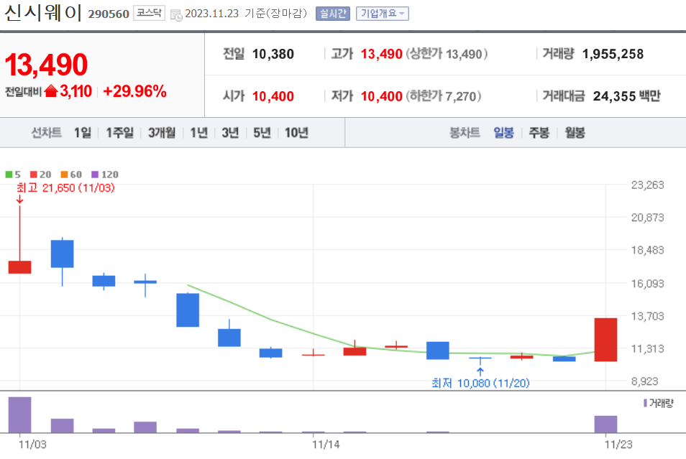
Task: Select the 3개월 line chart tab
Action: pyautogui.click(x=162, y=132)
